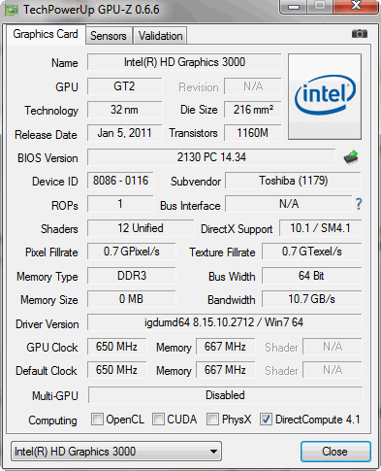Click the Bus Interface question mark icon
This screenshot has height=471, width=381.
click(359, 204)
